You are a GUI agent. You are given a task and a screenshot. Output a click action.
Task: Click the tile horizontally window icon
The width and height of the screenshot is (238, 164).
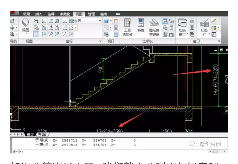[x=192, y=20]
